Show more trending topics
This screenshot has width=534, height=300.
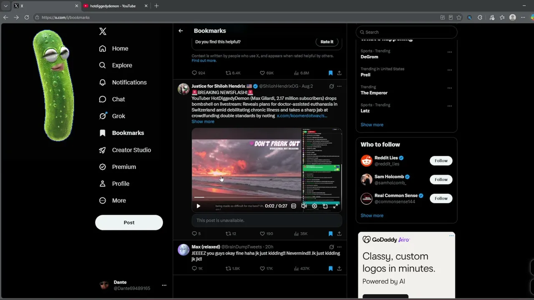coord(372,125)
